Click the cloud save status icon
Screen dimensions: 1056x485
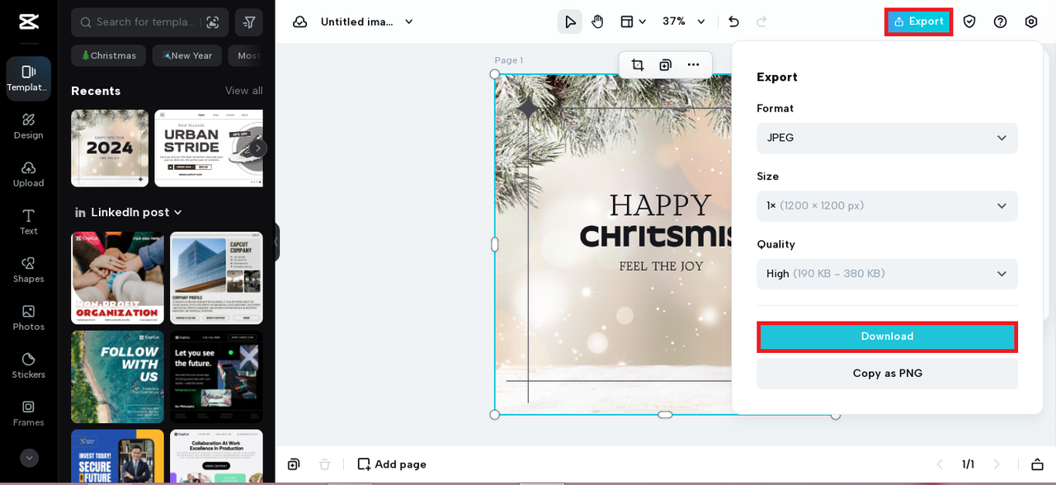pyautogui.click(x=299, y=21)
